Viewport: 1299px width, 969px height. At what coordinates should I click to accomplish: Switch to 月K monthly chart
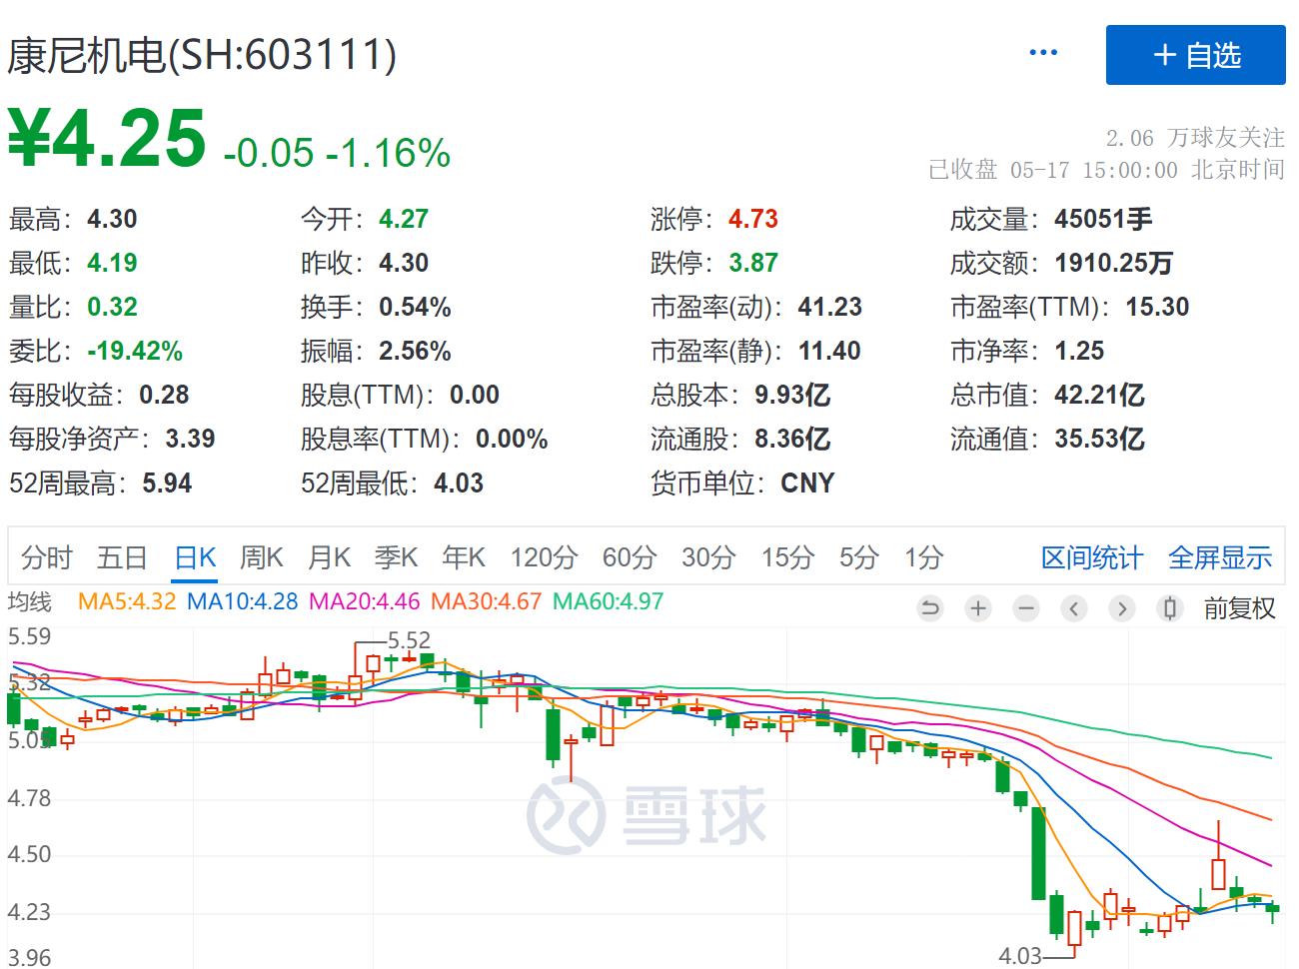click(x=329, y=557)
